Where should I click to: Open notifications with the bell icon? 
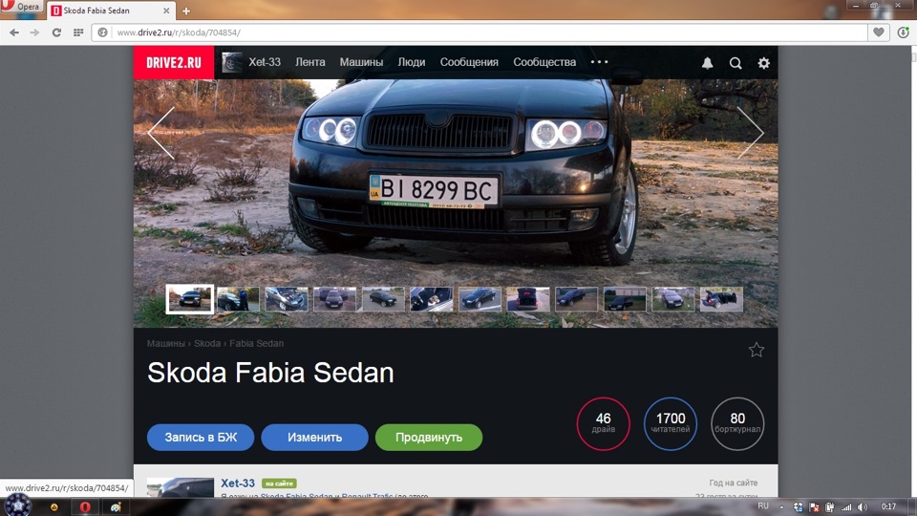click(707, 63)
